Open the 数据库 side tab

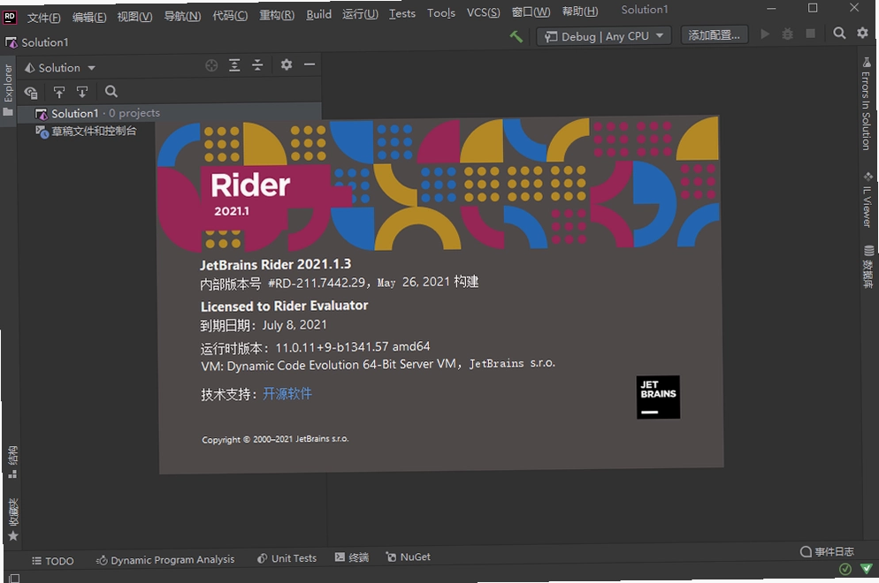pos(868,267)
